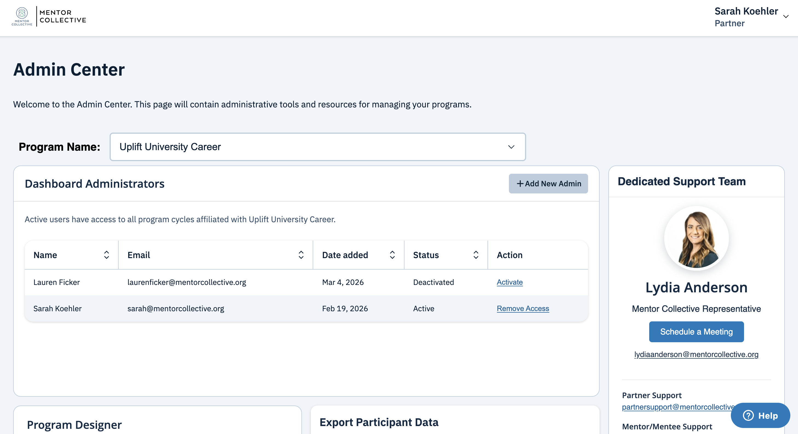This screenshot has width=798, height=434.
Task: Click Lydia Anderson's profile photo
Action: click(x=696, y=238)
